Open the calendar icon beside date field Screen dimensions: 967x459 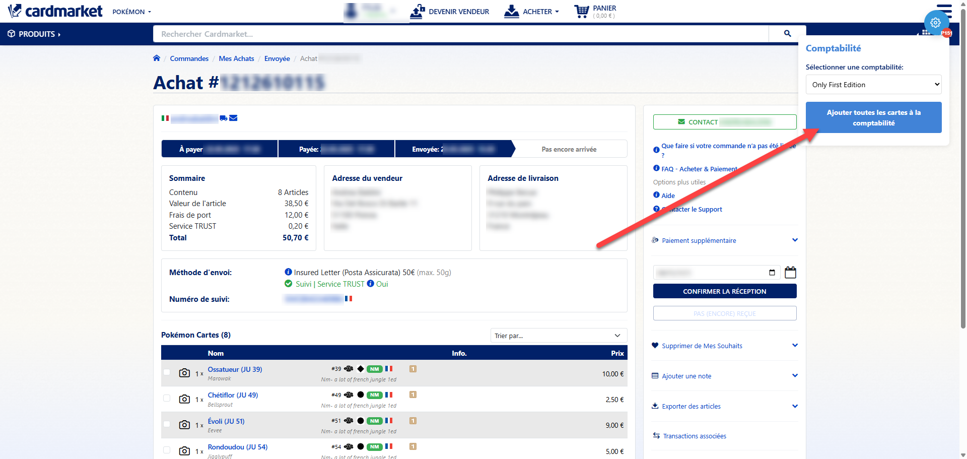pos(790,273)
